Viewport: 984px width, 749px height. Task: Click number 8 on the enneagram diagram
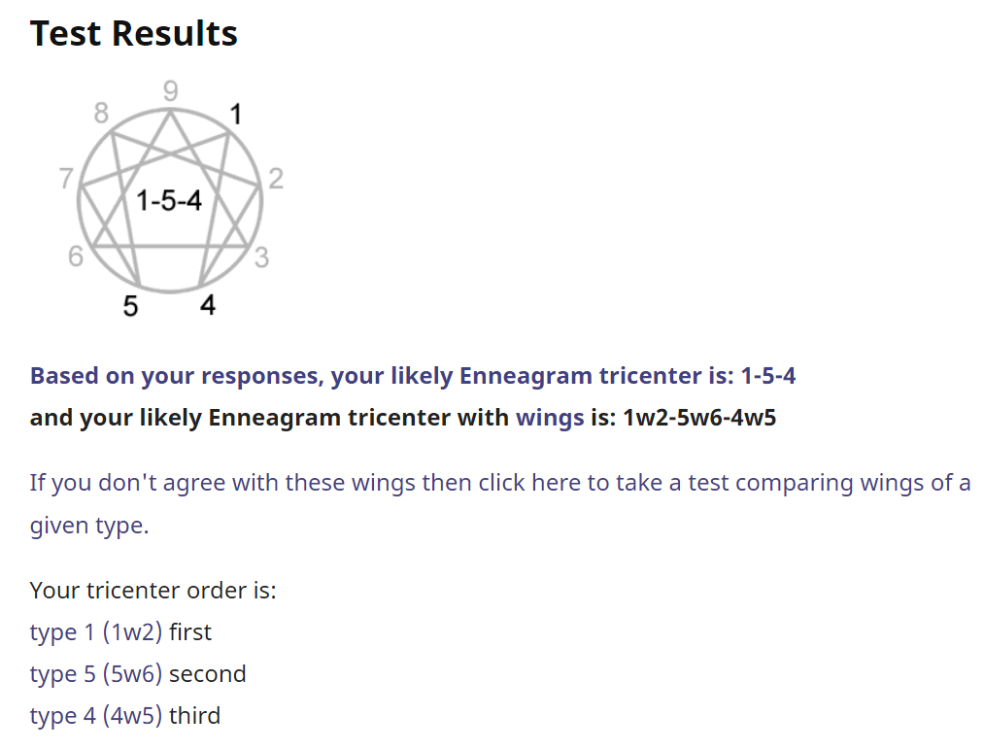(101, 114)
